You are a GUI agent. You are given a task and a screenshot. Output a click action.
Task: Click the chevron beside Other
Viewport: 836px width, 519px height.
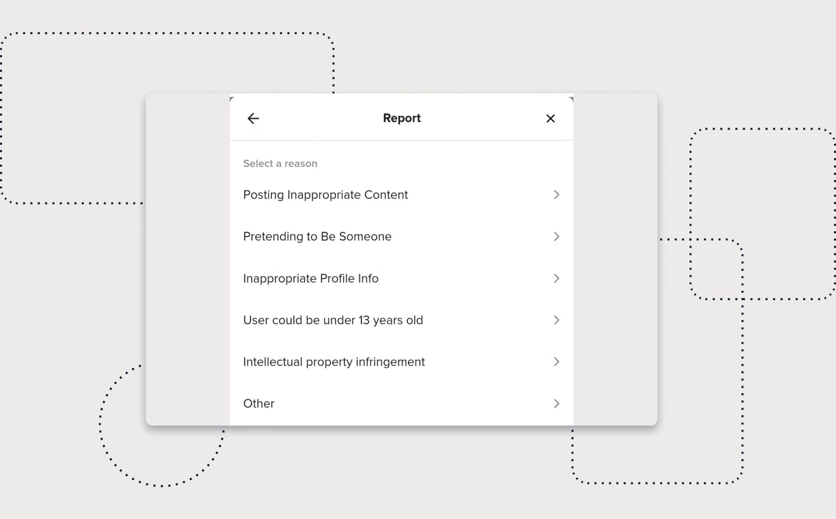coord(556,404)
